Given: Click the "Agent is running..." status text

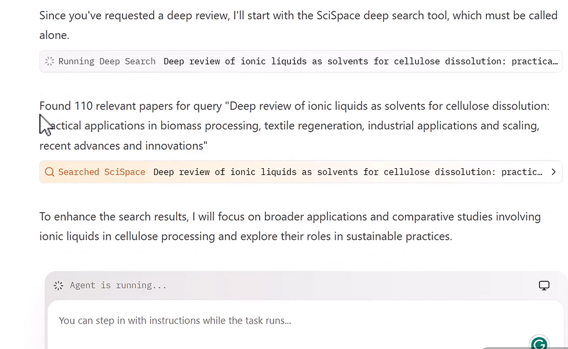Looking at the screenshot, I should point(118,285).
